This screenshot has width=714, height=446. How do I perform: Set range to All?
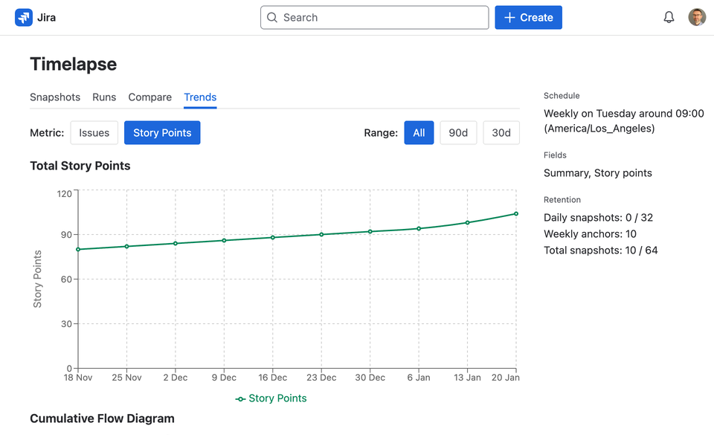tap(419, 133)
